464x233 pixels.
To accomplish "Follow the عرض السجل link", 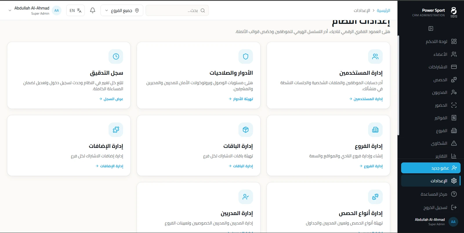I will coord(111,99).
